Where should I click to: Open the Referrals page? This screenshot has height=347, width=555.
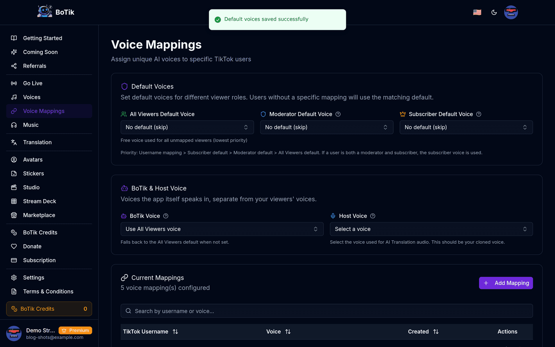49,66
